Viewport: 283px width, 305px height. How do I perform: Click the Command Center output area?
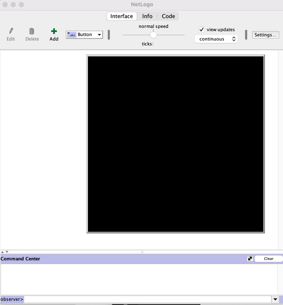(139, 279)
